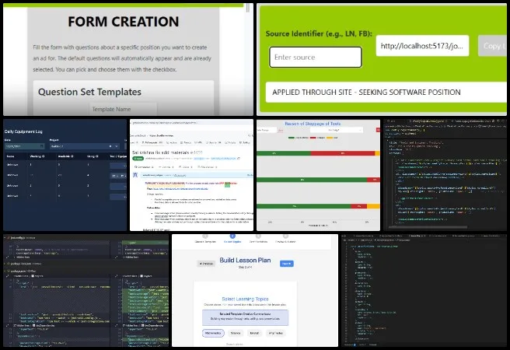The image size is (510, 350).
Task: Click green legend marker in stoppage chart
Action: point(292,138)
